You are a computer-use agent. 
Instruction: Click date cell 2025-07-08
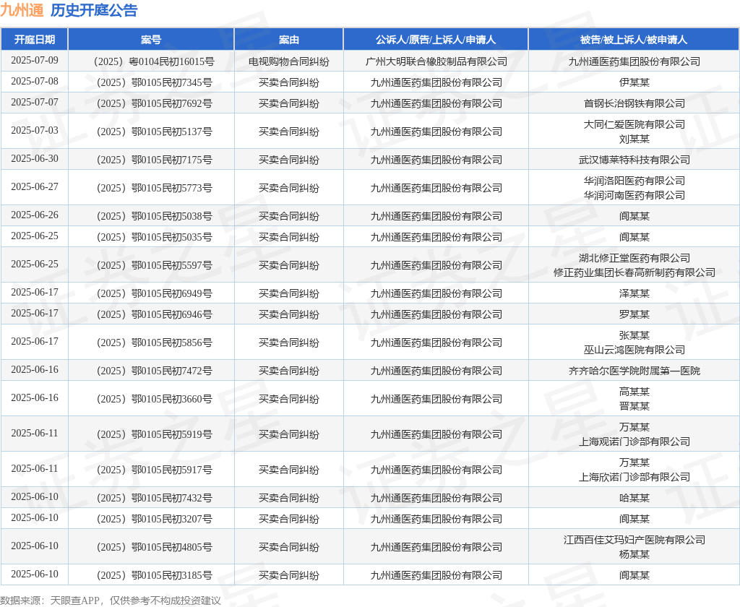click(35, 81)
